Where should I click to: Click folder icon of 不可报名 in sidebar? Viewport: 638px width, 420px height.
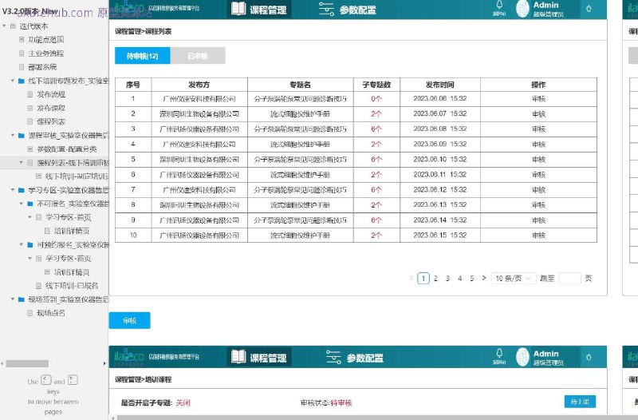tap(30, 204)
